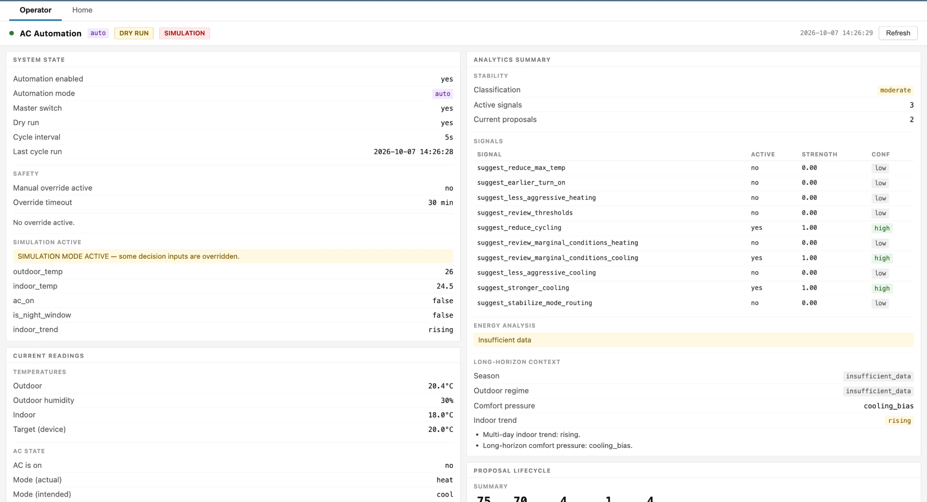The width and height of the screenshot is (927, 502).
Task: Click the Override timeout value 30 min
Action: (x=440, y=203)
